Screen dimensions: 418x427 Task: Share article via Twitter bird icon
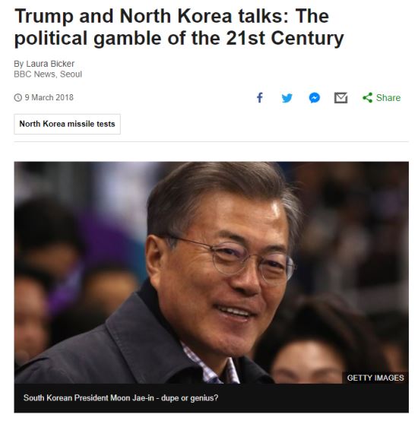(287, 98)
